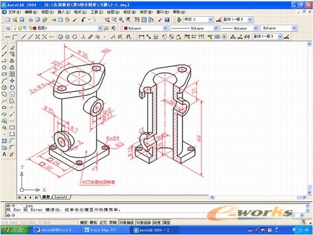Toggle the 对象捕捉 object snap button

click(x=127, y=222)
